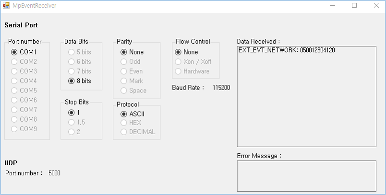Minimize the MpEventReceiver window
Image resolution: width=386 pixels, height=195 pixels.
click(x=332, y=6)
